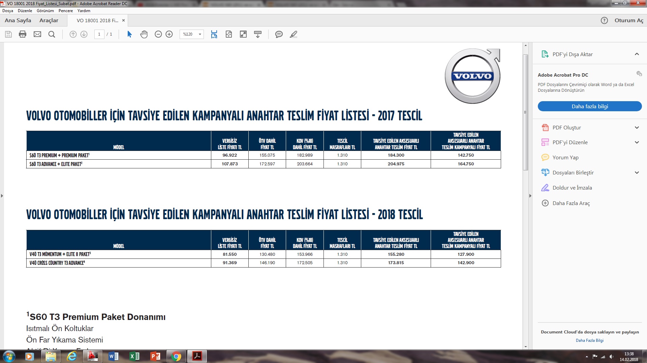This screenshot has height=363, width=647.
Task: Click the scrollbar down arrow
Action: pyautogui.click(x=526, y=347)
